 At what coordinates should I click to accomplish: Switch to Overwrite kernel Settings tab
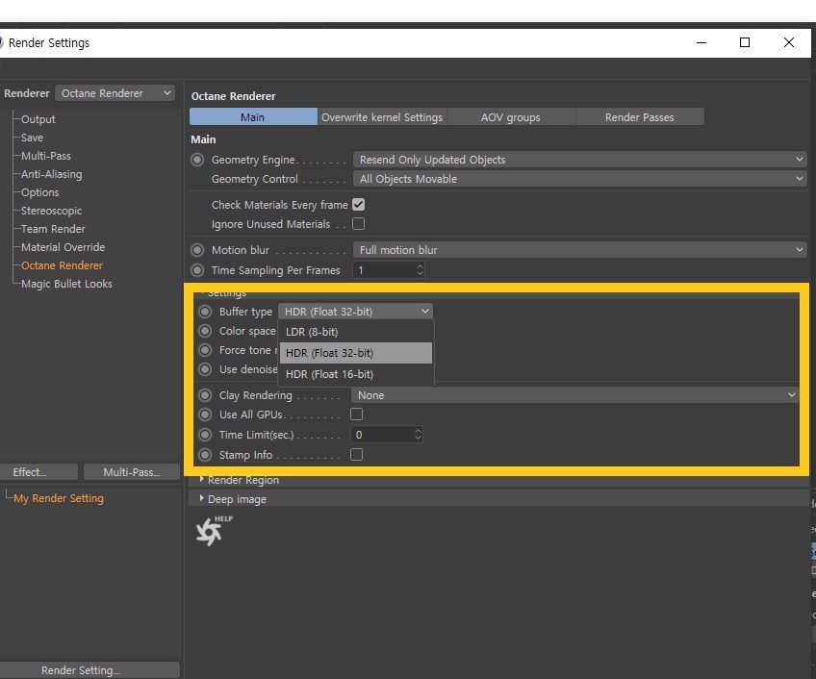382,117
